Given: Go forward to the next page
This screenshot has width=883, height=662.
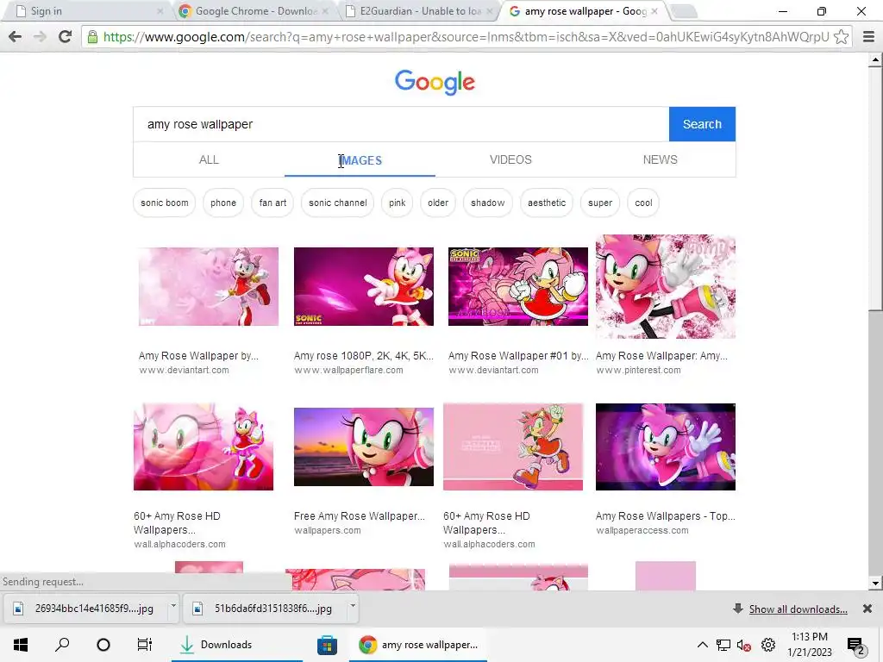Looking at the screenshot, I should tap(40, 36).
